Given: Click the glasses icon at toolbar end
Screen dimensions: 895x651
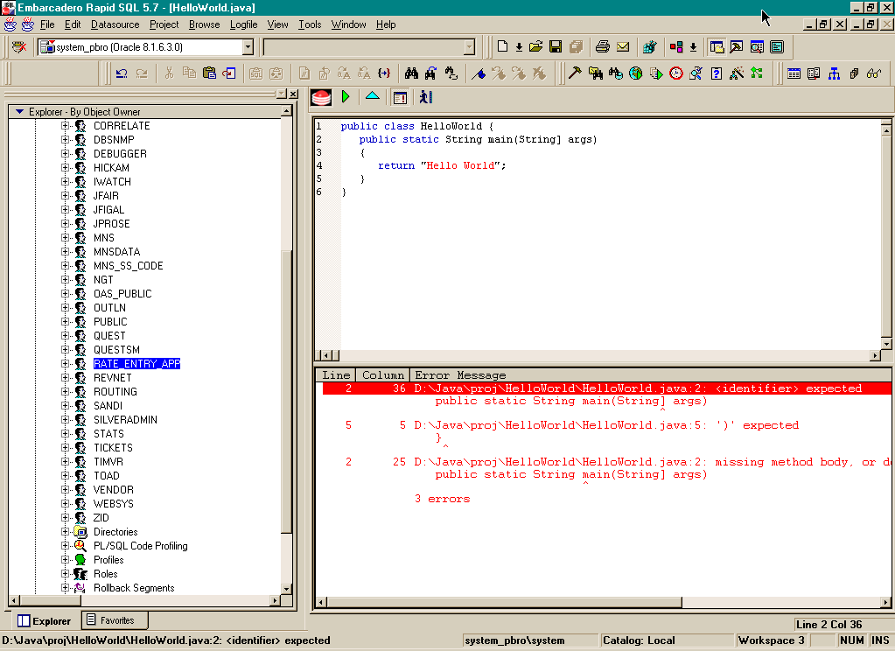Looking at the screenshot, I should [x=874, y=73].
